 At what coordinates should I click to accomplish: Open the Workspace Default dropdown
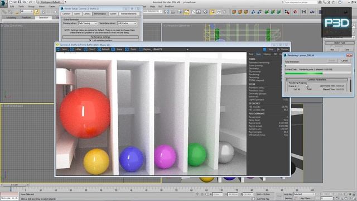point(52,2)
